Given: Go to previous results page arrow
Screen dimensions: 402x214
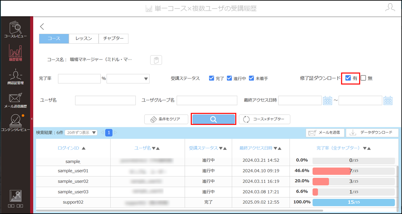Looking at the screenshot, I should click(x=102, y=133).
